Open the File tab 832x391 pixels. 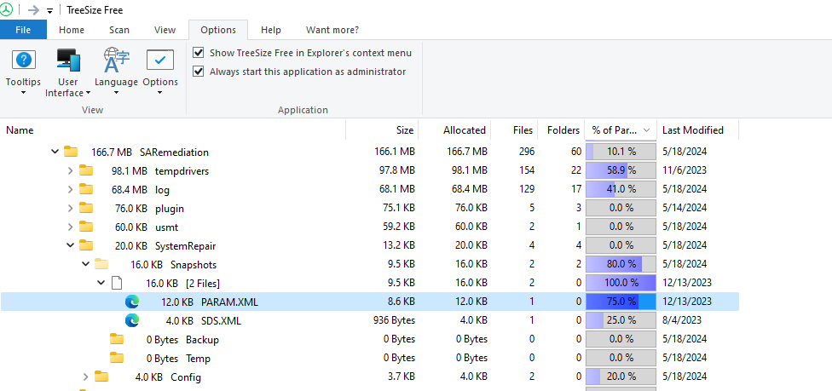click(x=23, y=30)
